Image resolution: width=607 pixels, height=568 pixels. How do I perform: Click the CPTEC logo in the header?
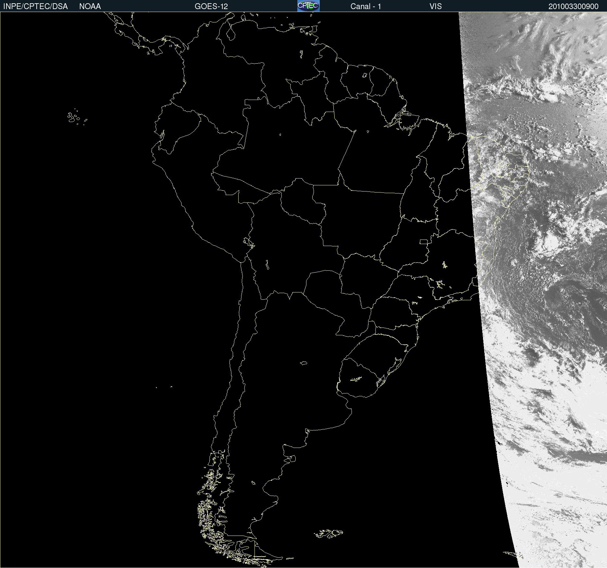pyautogui.click(x=308, y=6)
